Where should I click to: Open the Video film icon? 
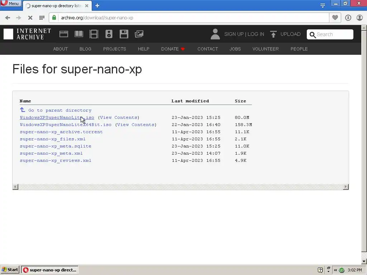(94, 34)
